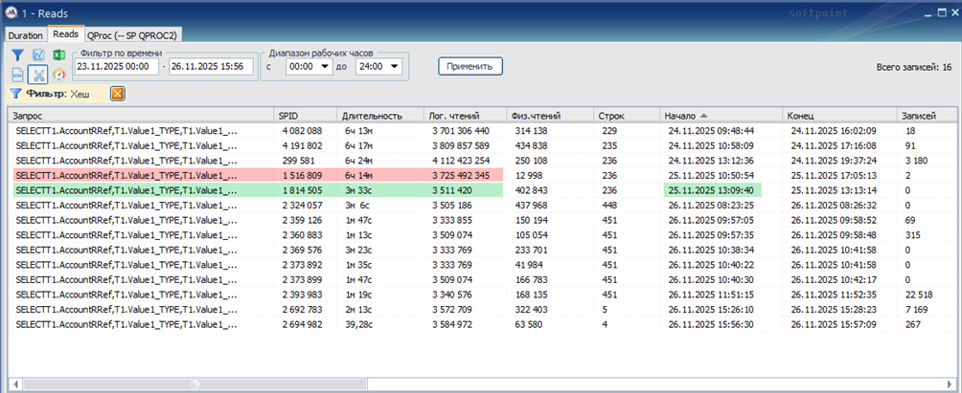This screenshot has width=962, height=393.
Task: Switch to the QProc (-- SP QPROC2) tab
Action: (134, 34)
